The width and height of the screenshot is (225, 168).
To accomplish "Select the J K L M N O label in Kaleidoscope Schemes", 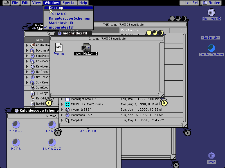I will click(x=88, y=131).
